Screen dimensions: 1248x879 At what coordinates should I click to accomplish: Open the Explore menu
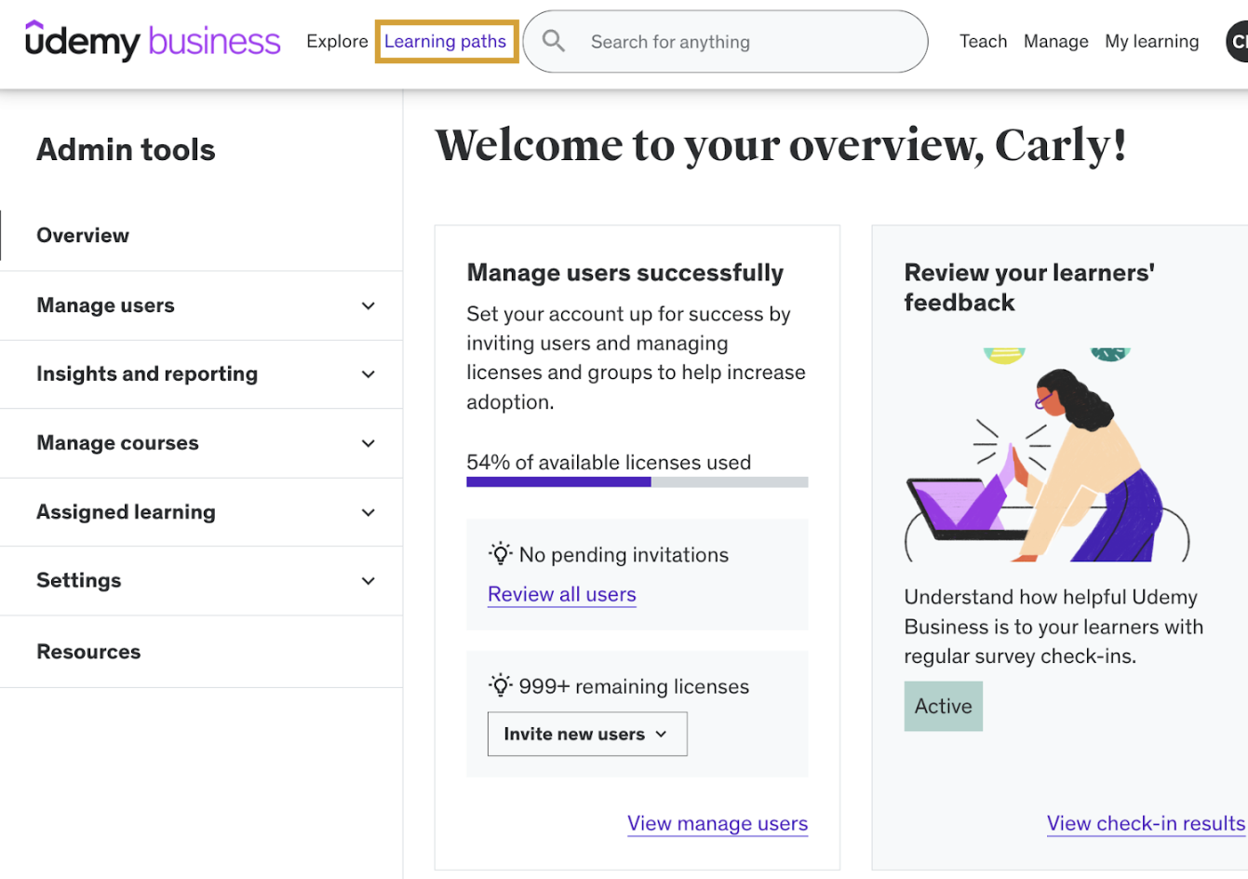(x=337, y=42)
